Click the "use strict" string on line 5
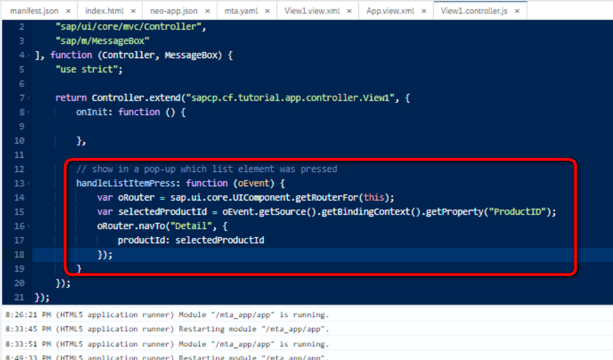The width and height of the screenshot is (613, 360). click(x=87, y=69)
